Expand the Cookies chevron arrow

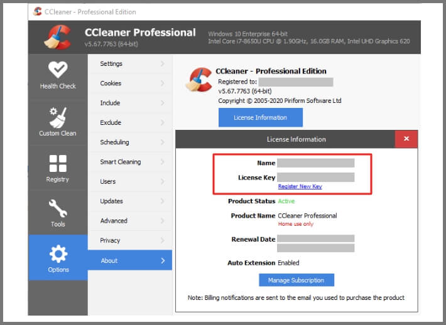click(162, 83)
